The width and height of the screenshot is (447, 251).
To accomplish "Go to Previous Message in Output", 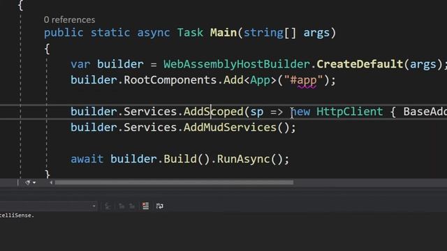I will coord(121,206).
